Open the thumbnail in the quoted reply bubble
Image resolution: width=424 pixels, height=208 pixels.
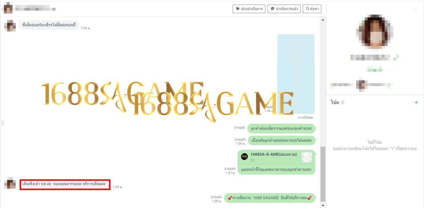pyautogui.click(x=306, y=157)
